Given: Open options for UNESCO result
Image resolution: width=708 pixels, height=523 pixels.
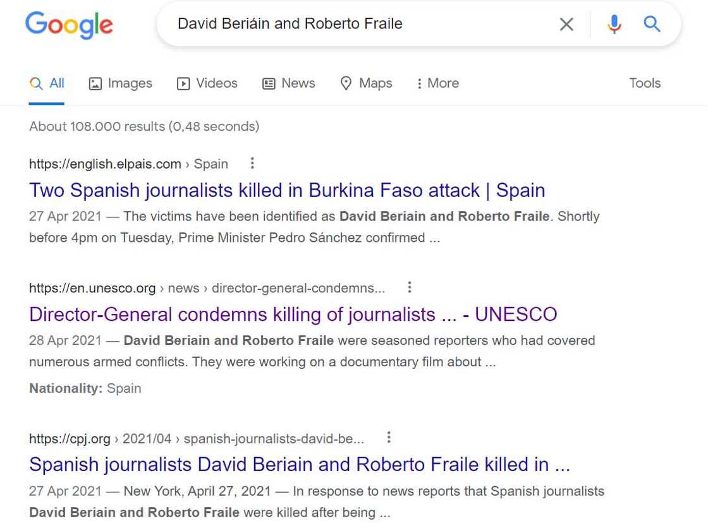Looking at the screenshot, I should (410, 287).
